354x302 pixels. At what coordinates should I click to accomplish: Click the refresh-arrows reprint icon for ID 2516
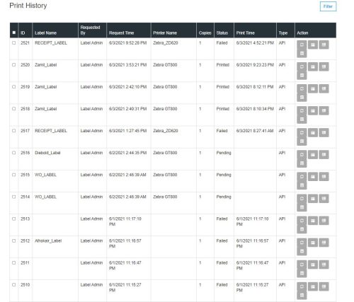click(302, 155)
